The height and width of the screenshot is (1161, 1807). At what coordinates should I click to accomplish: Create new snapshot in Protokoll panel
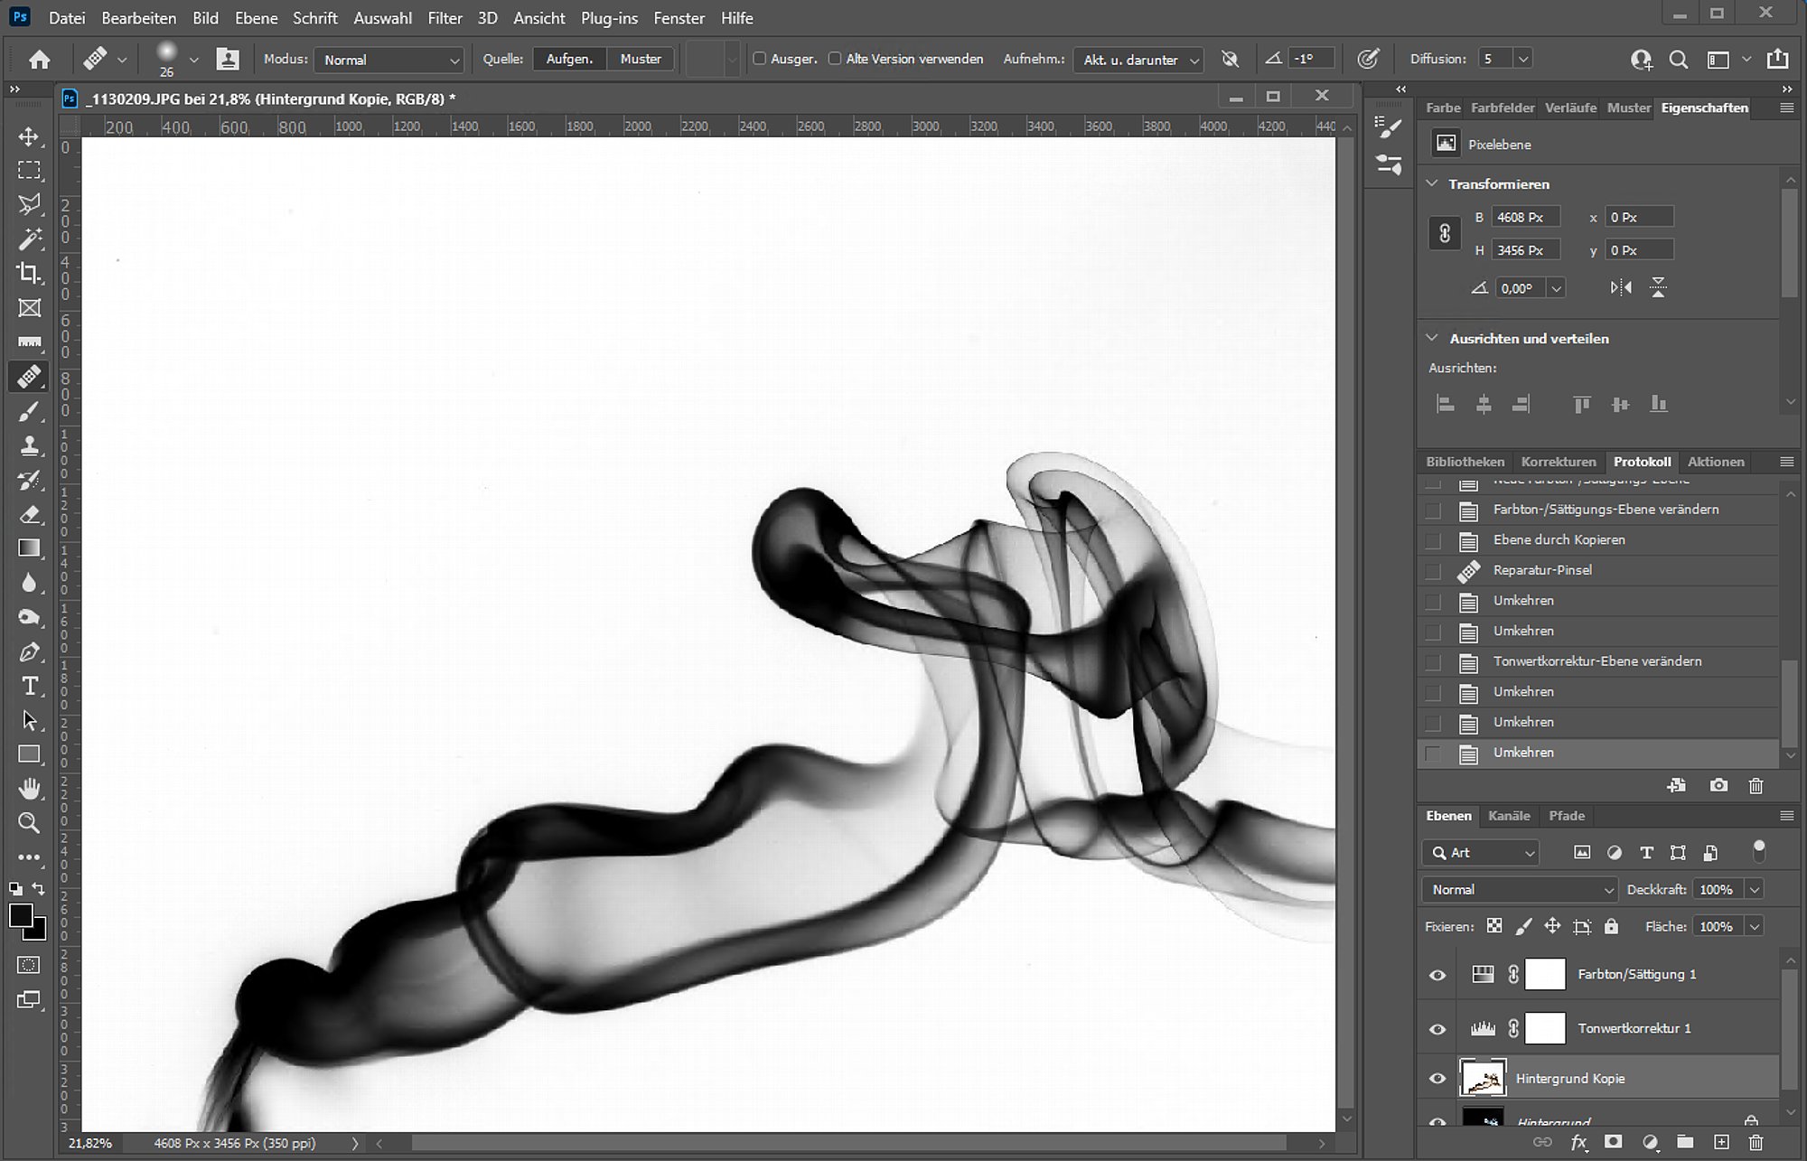point(1718,785)
